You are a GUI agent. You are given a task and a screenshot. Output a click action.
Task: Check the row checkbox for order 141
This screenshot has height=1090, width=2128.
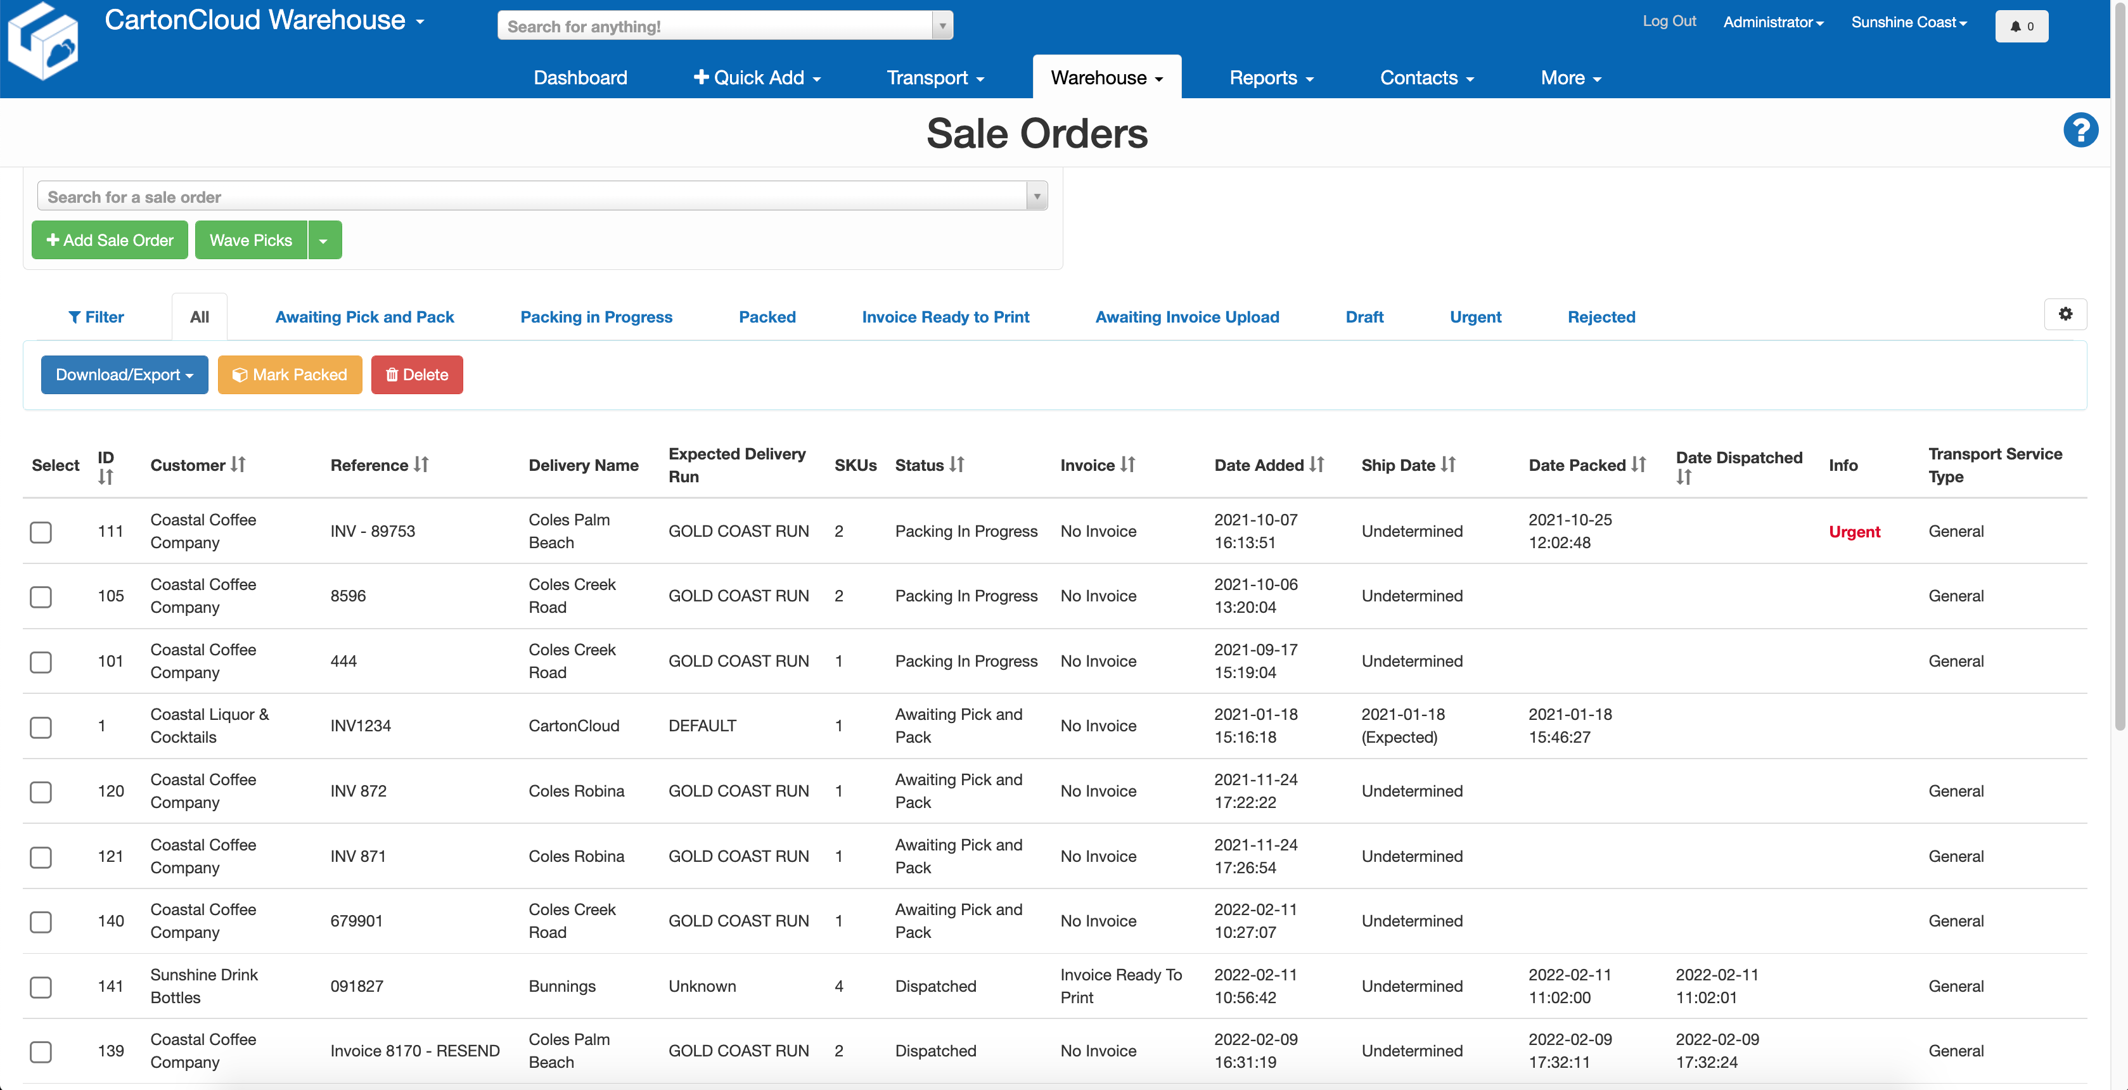click(x=41, y=987)
